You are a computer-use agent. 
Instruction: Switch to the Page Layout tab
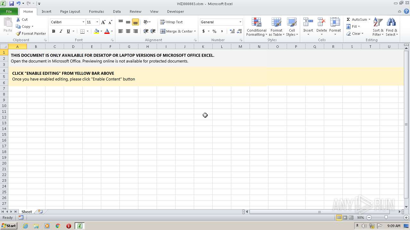point(70,11)
